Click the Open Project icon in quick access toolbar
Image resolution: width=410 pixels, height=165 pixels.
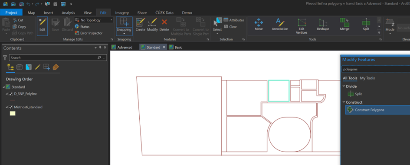(13, 4)
